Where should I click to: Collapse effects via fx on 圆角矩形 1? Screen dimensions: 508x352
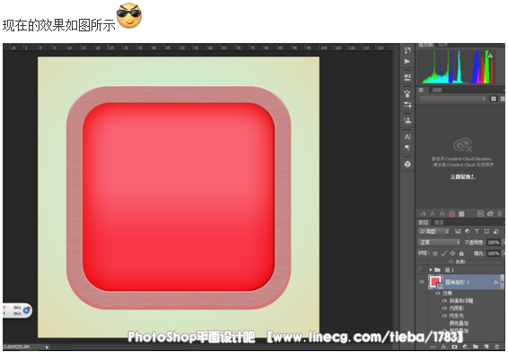click(496, 282)
